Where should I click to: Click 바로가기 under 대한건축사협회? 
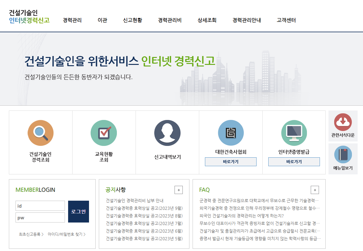(231, 162)
